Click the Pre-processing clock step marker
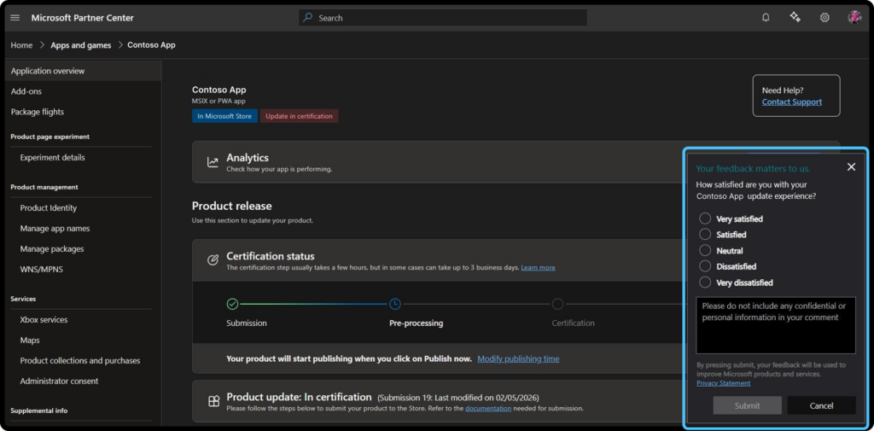The height and width of the screenshot is (431, 874). (x=394, y=304)
